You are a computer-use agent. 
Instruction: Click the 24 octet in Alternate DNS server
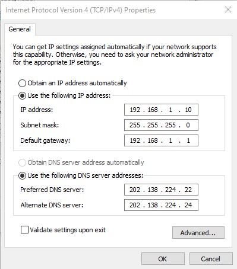pyautogui.click(x=188, y=205)
